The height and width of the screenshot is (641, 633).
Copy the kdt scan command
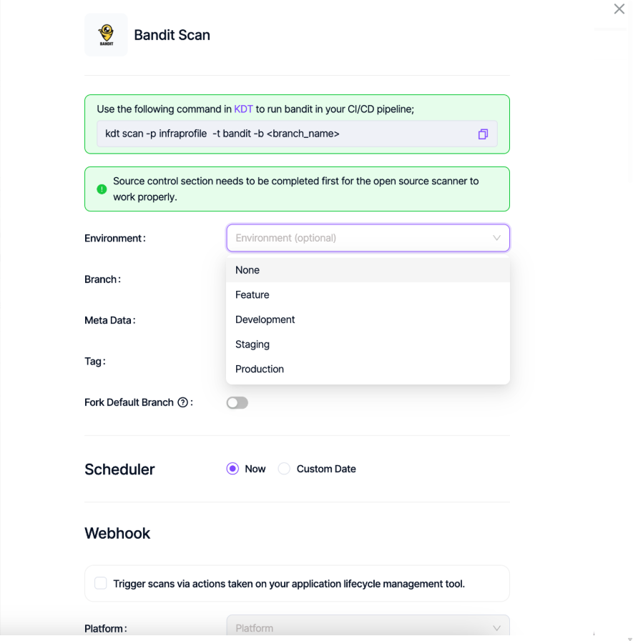click(483, 134)
